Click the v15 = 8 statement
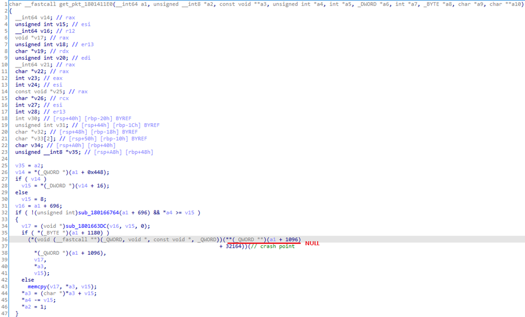This screenshot has height=317, width=525. tap(30, 199)
